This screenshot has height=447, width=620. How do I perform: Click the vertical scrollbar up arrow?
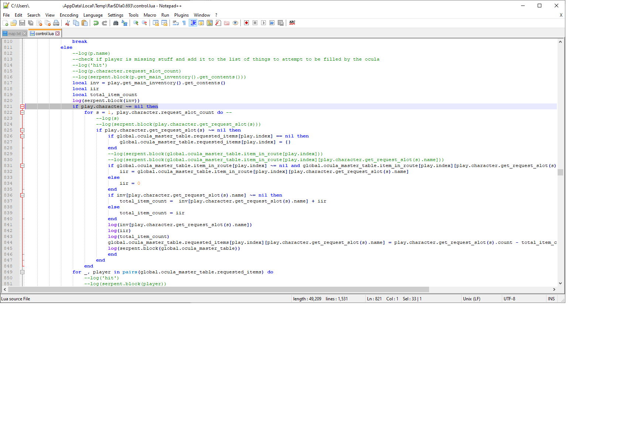click(x=560, y=42)
